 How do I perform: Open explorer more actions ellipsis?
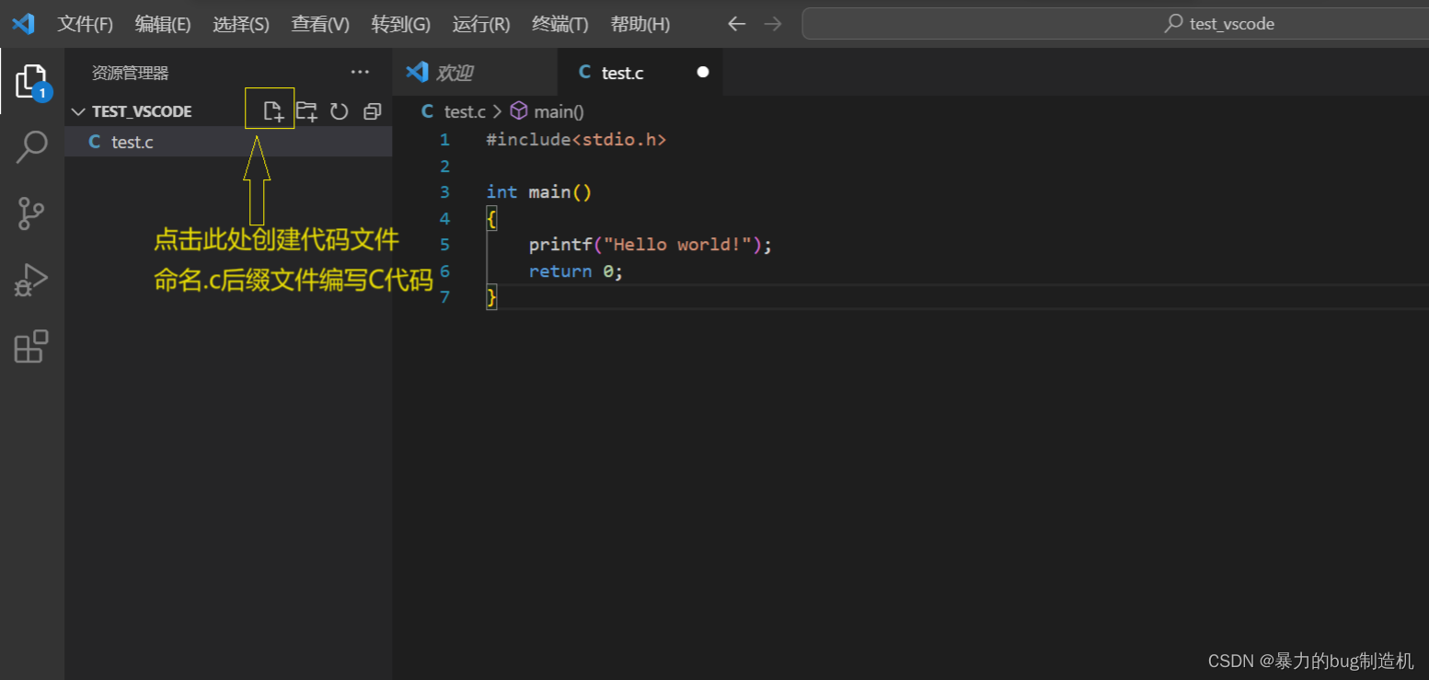coord(360,73)
